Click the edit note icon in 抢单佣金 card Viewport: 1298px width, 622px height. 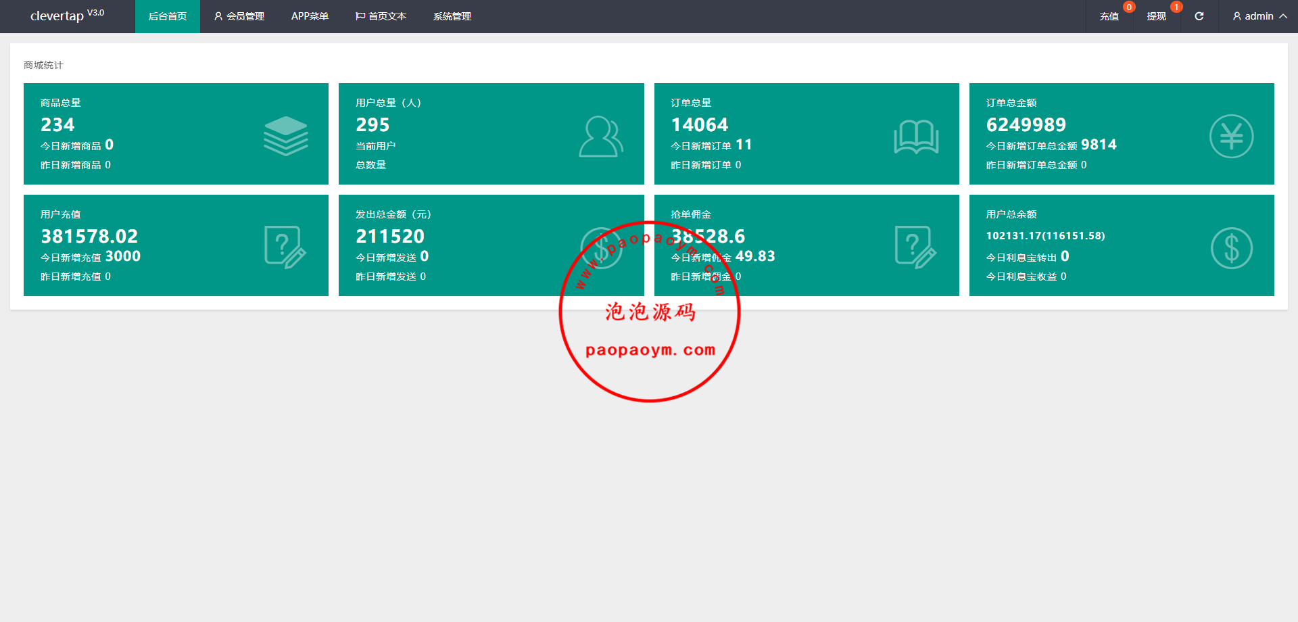point(915,247)
